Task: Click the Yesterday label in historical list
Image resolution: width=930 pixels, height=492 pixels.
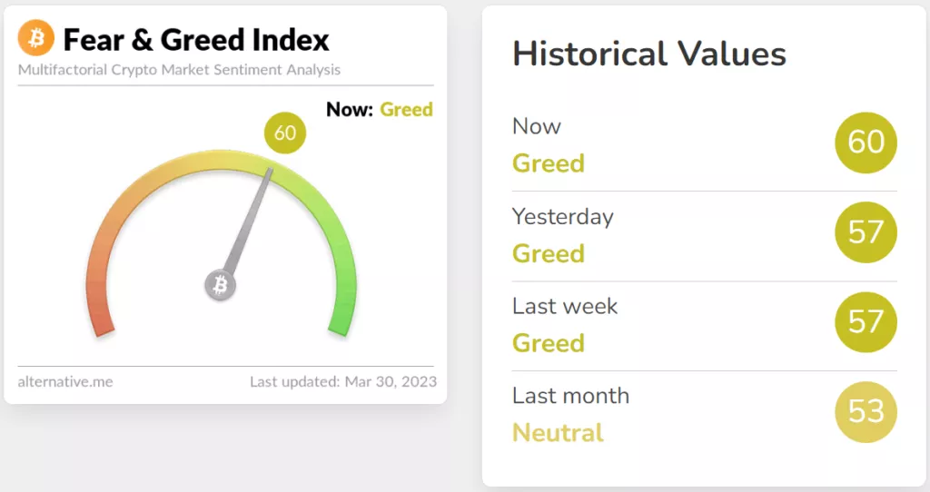Action: click(562, 217)
